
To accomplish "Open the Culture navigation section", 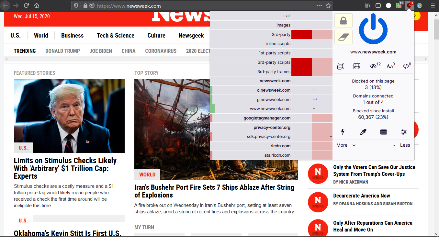I will pos(156,36).
